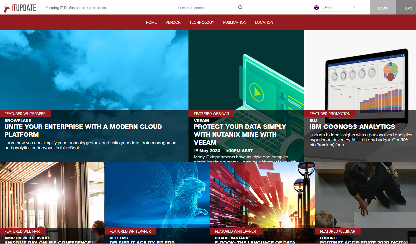Viewport: 416px width, 244px height.
Task: Expand the Australia country dropdown arrow
Action: coord(354,7)
